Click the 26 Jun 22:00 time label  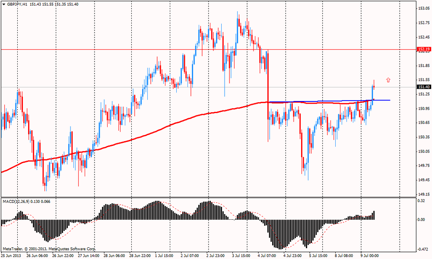point(63,256)
